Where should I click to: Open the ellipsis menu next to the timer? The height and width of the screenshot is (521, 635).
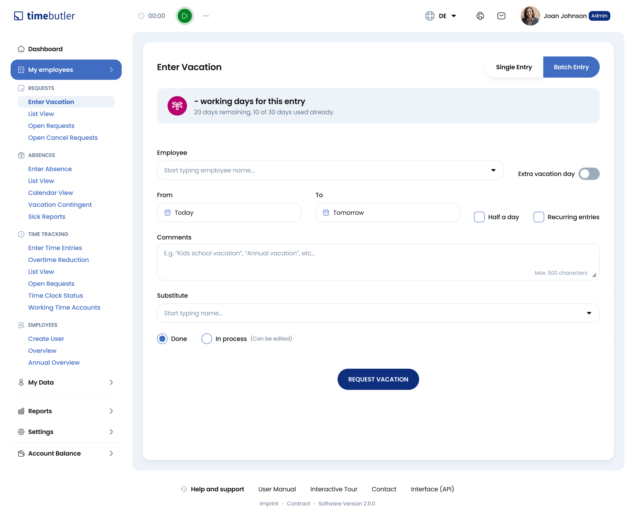[205, 16]
